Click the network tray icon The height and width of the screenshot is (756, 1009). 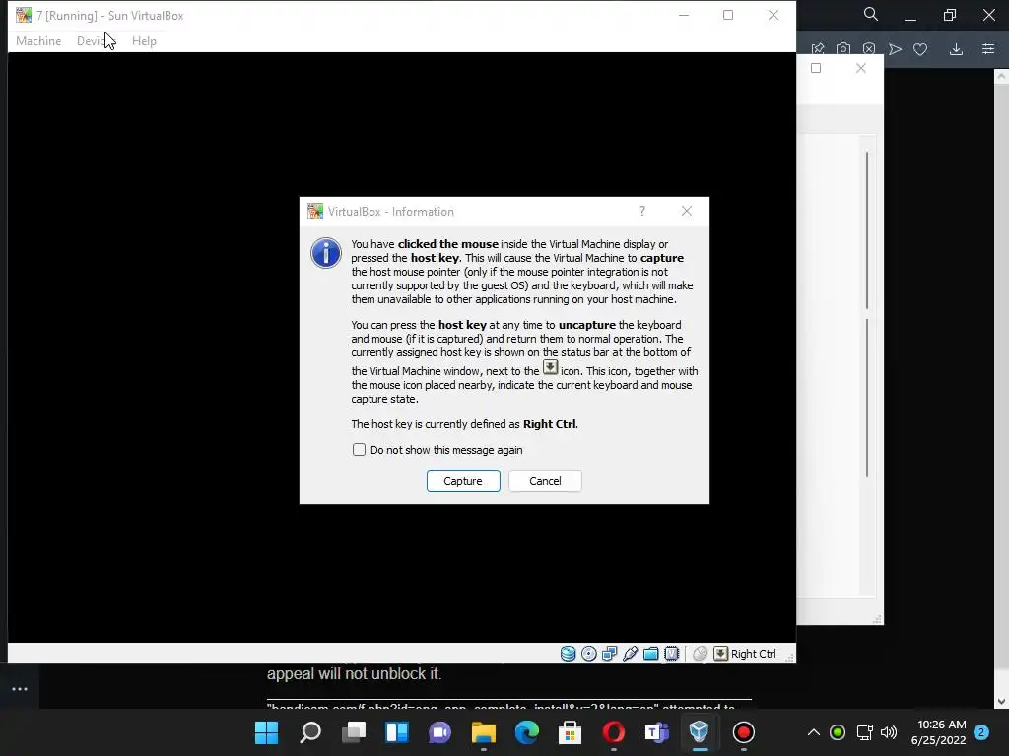click(x=865, y=732)
